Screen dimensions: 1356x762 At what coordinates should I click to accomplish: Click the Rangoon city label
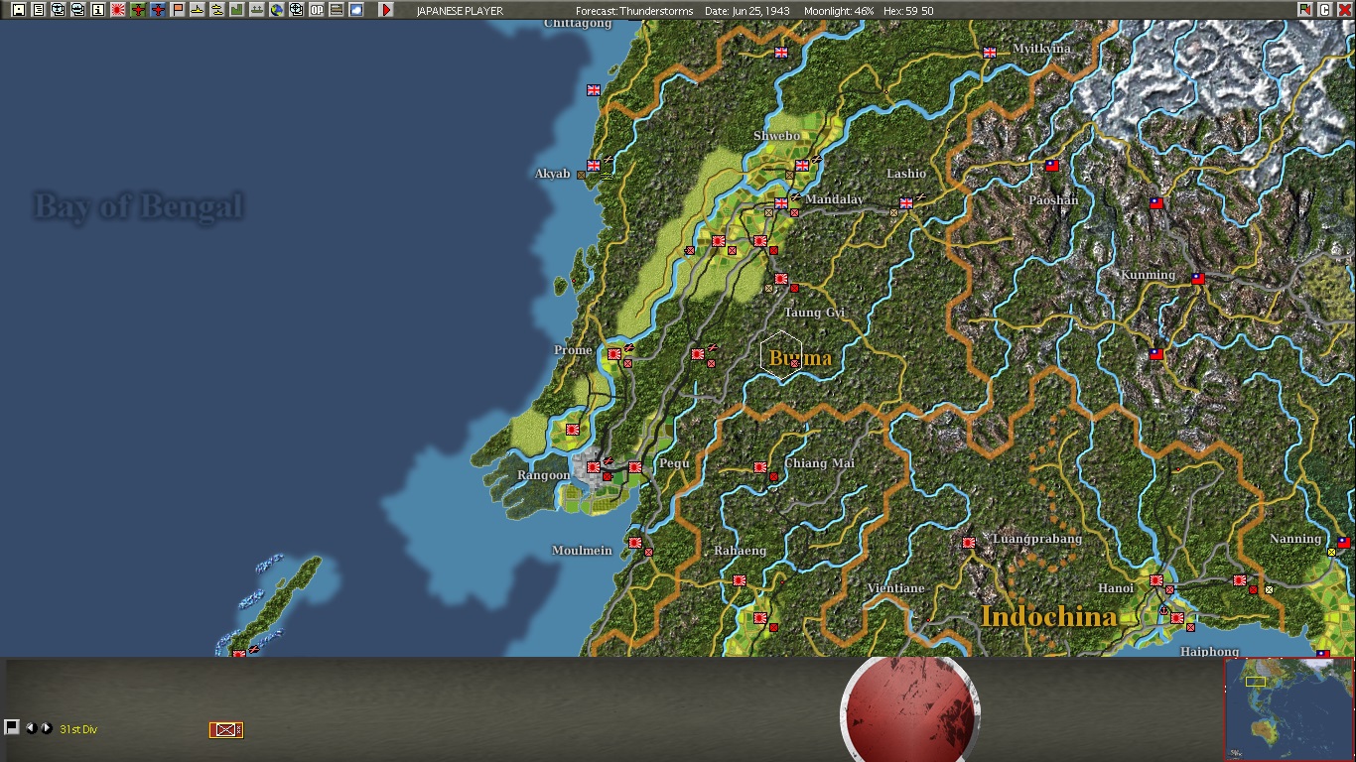point(544,475)
